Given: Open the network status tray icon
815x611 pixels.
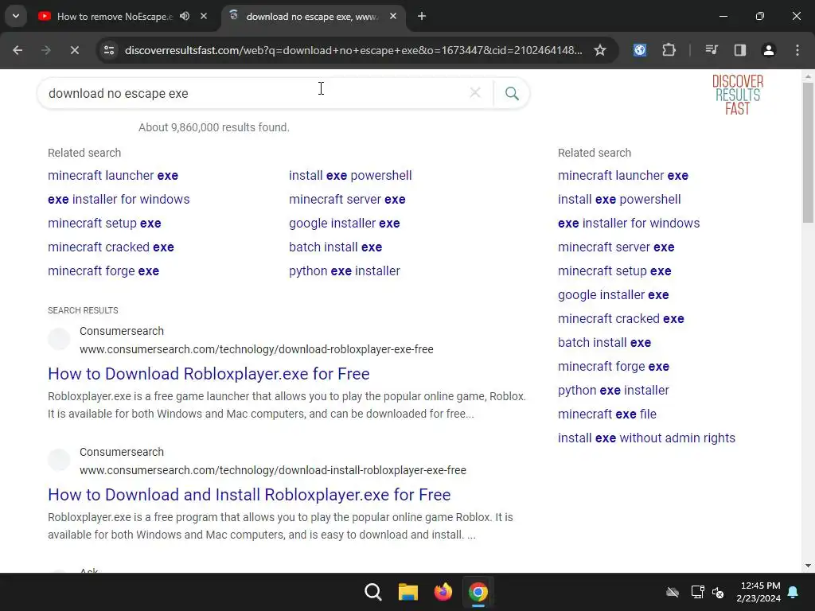Looking at the screenshot, I should pos(697,592).
